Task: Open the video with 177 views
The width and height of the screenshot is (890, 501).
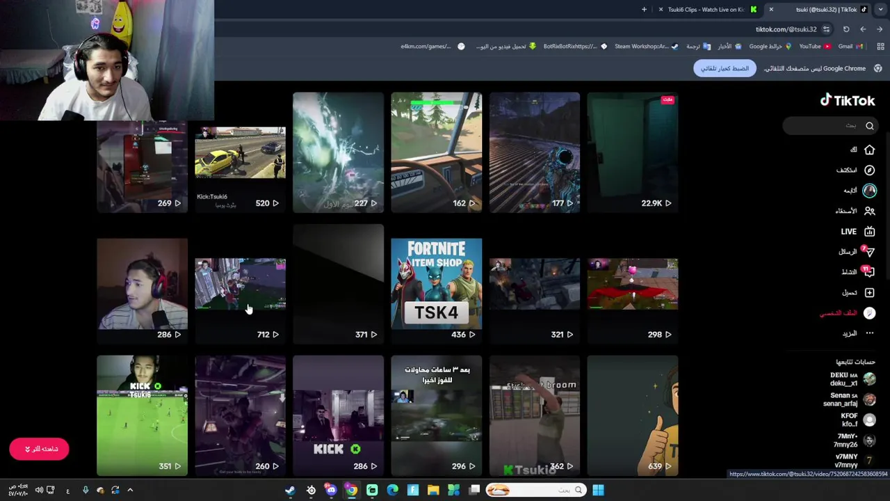Action: (534, 152)
